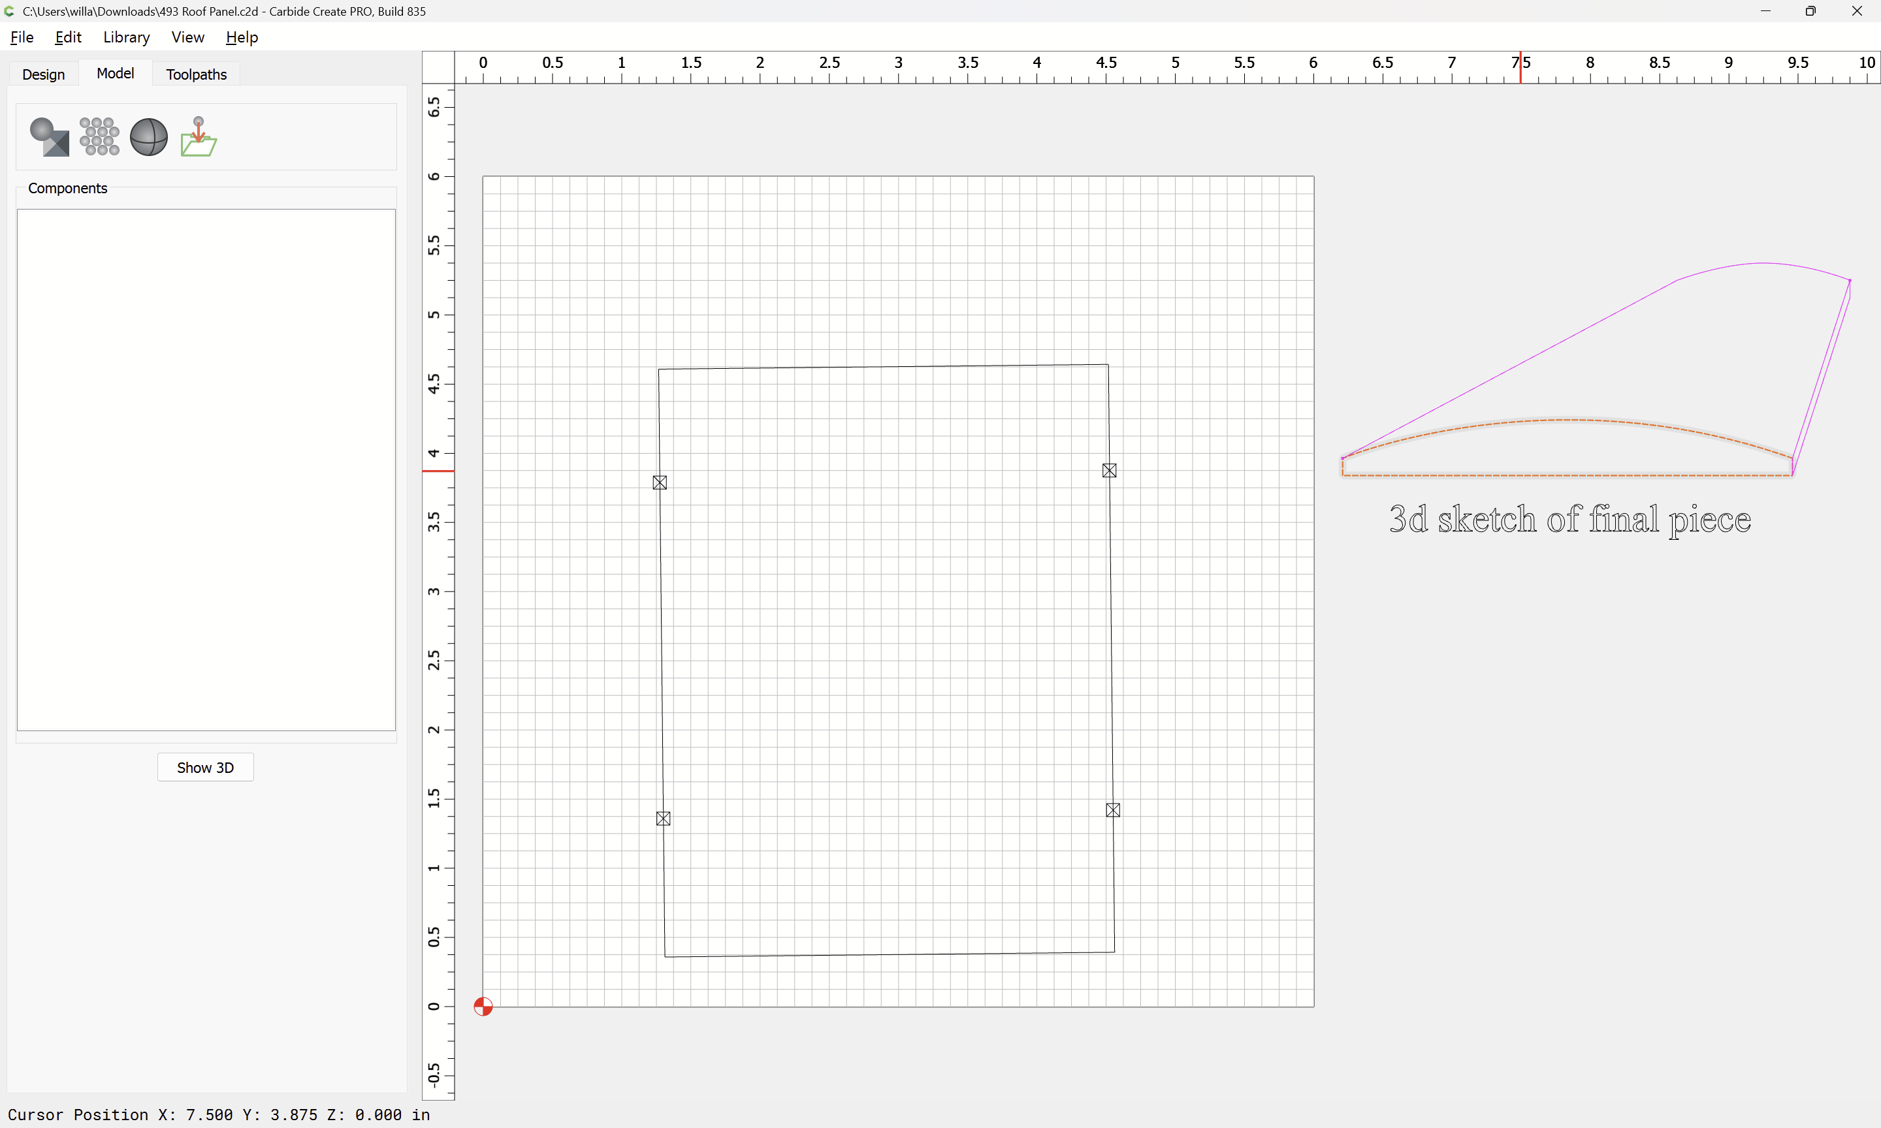Click the sphere-and-pyramid Add Shape icon

click(x=50, y=137)
